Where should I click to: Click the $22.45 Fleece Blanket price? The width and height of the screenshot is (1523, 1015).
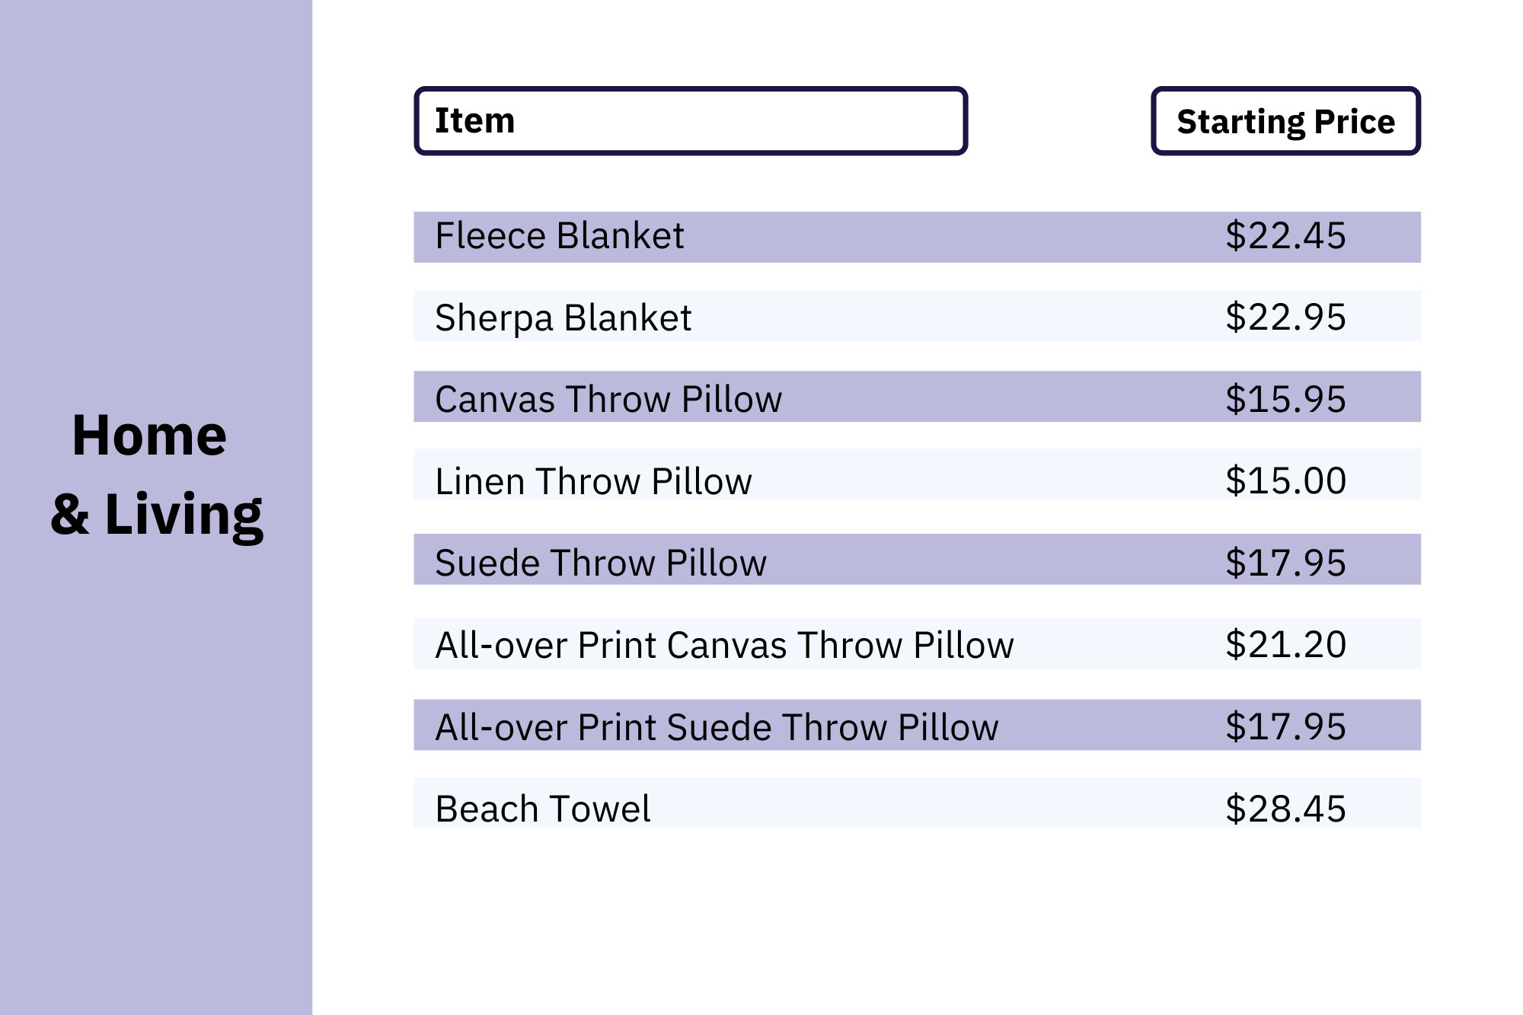(1285, 236)
